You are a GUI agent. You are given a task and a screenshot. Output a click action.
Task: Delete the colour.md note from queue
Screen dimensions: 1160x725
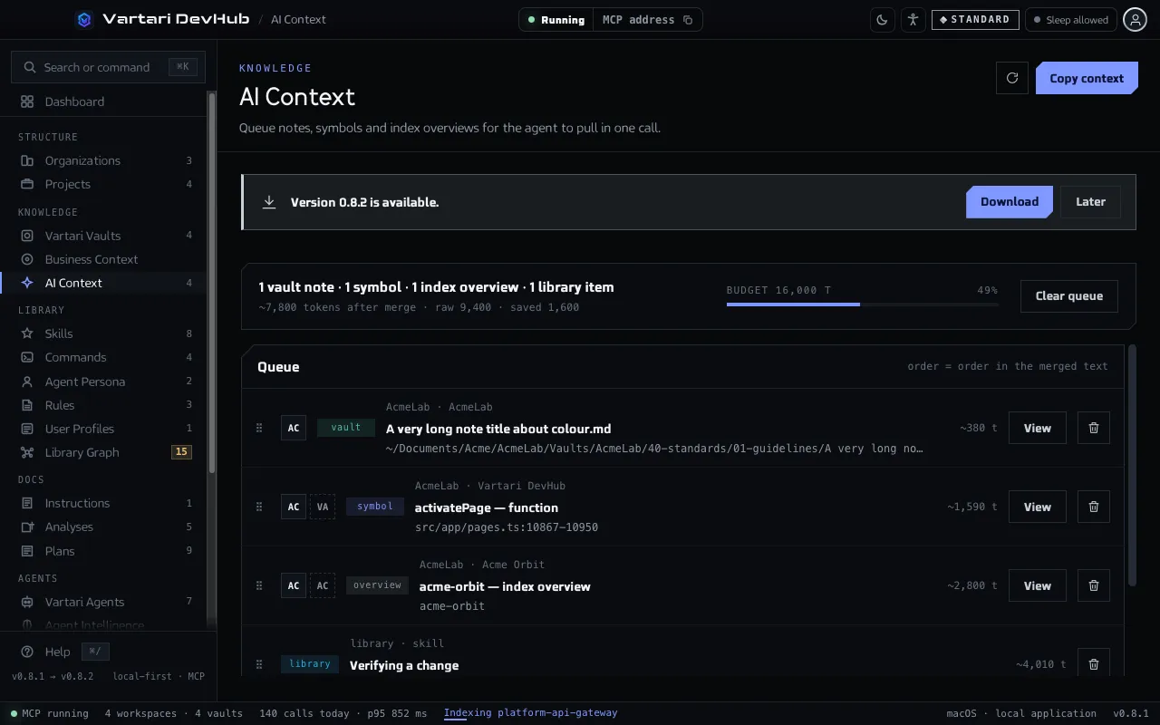click(1094, 428)
